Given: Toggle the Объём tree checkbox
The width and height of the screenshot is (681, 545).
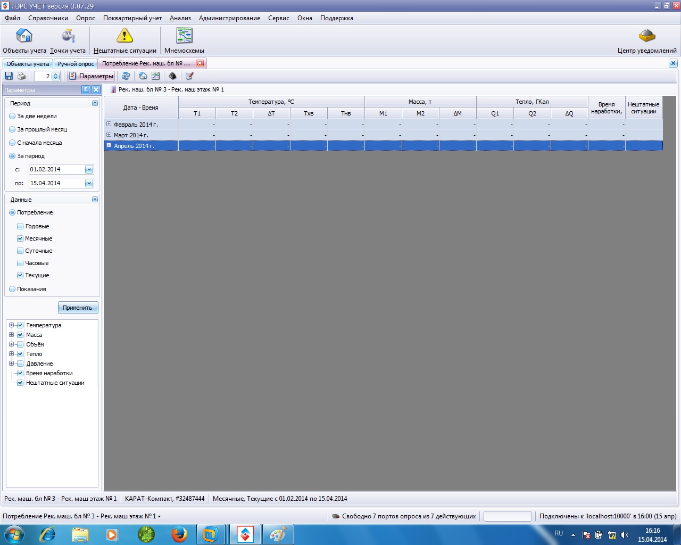Looking at the screenshot, I should (x=20, y=344).
